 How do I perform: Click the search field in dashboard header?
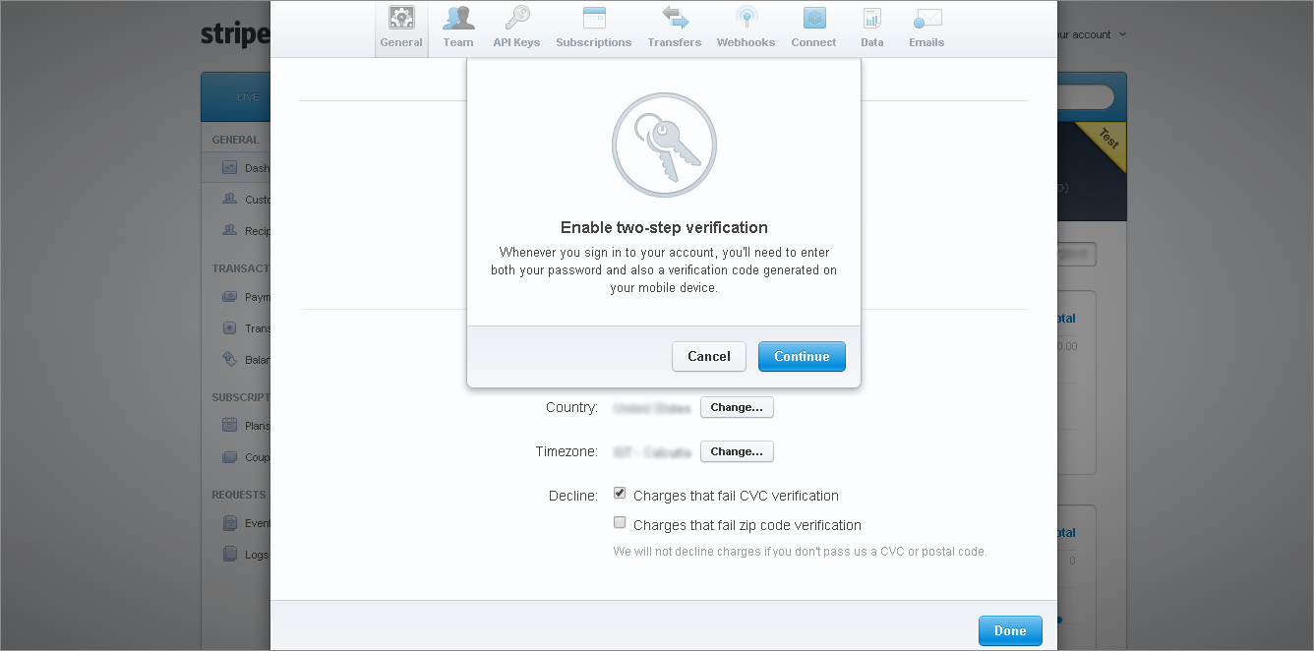tap(1086, 97)
